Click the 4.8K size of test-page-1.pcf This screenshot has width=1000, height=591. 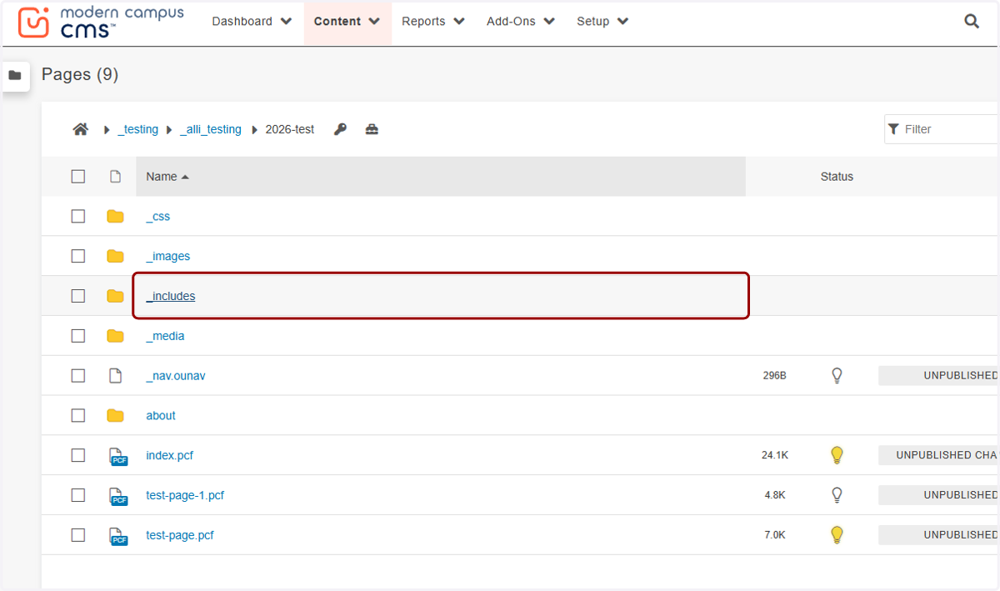pyautogui.click(x=775, y=495)
